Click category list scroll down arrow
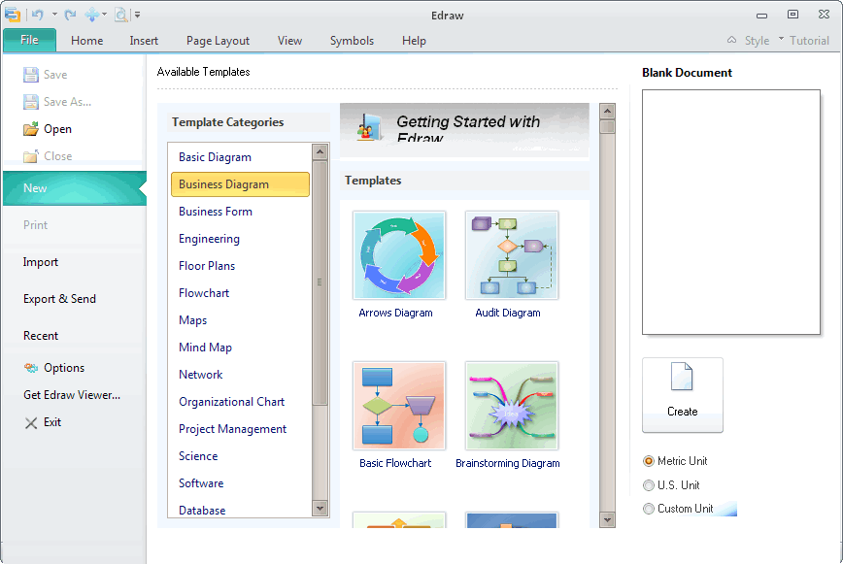843x564 pixels. point(320,508)
